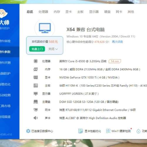Click the memory stick icon beside 内存
147x147 pixels.
(36, 69)
